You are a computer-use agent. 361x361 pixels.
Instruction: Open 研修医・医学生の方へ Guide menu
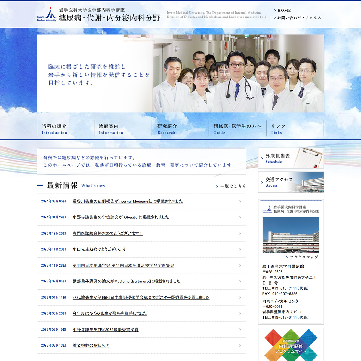237,129
